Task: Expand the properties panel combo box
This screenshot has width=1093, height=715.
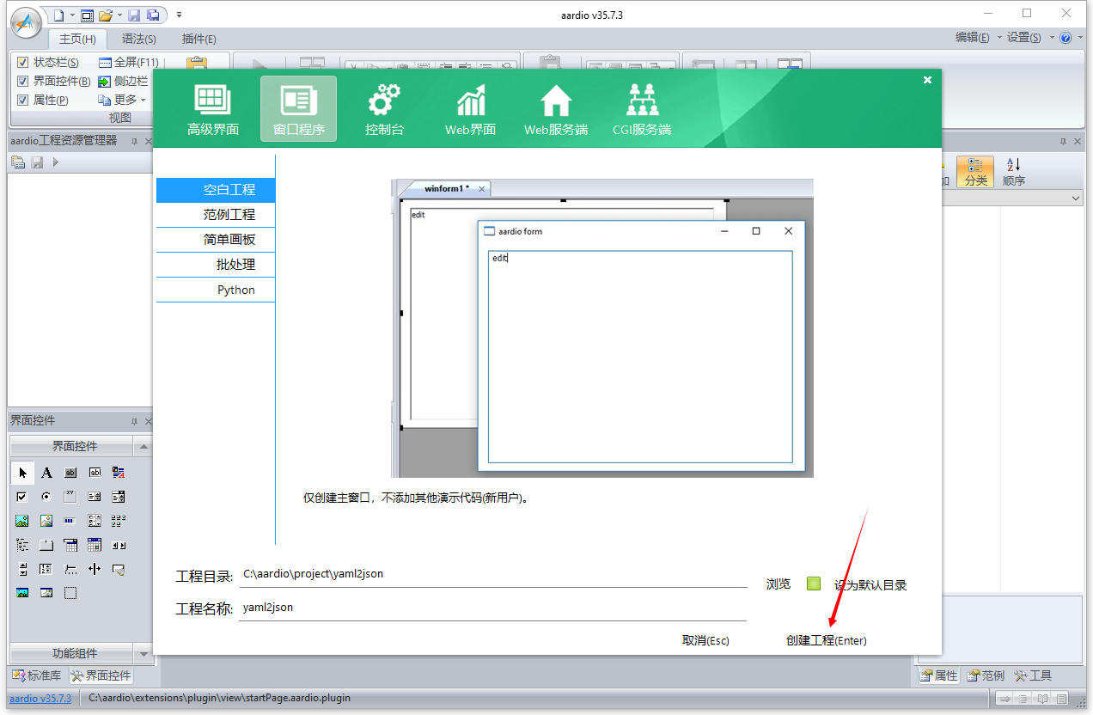Action: [1076, 198]
